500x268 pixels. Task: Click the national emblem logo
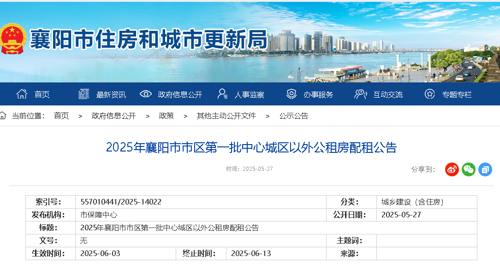click(13, 40)
